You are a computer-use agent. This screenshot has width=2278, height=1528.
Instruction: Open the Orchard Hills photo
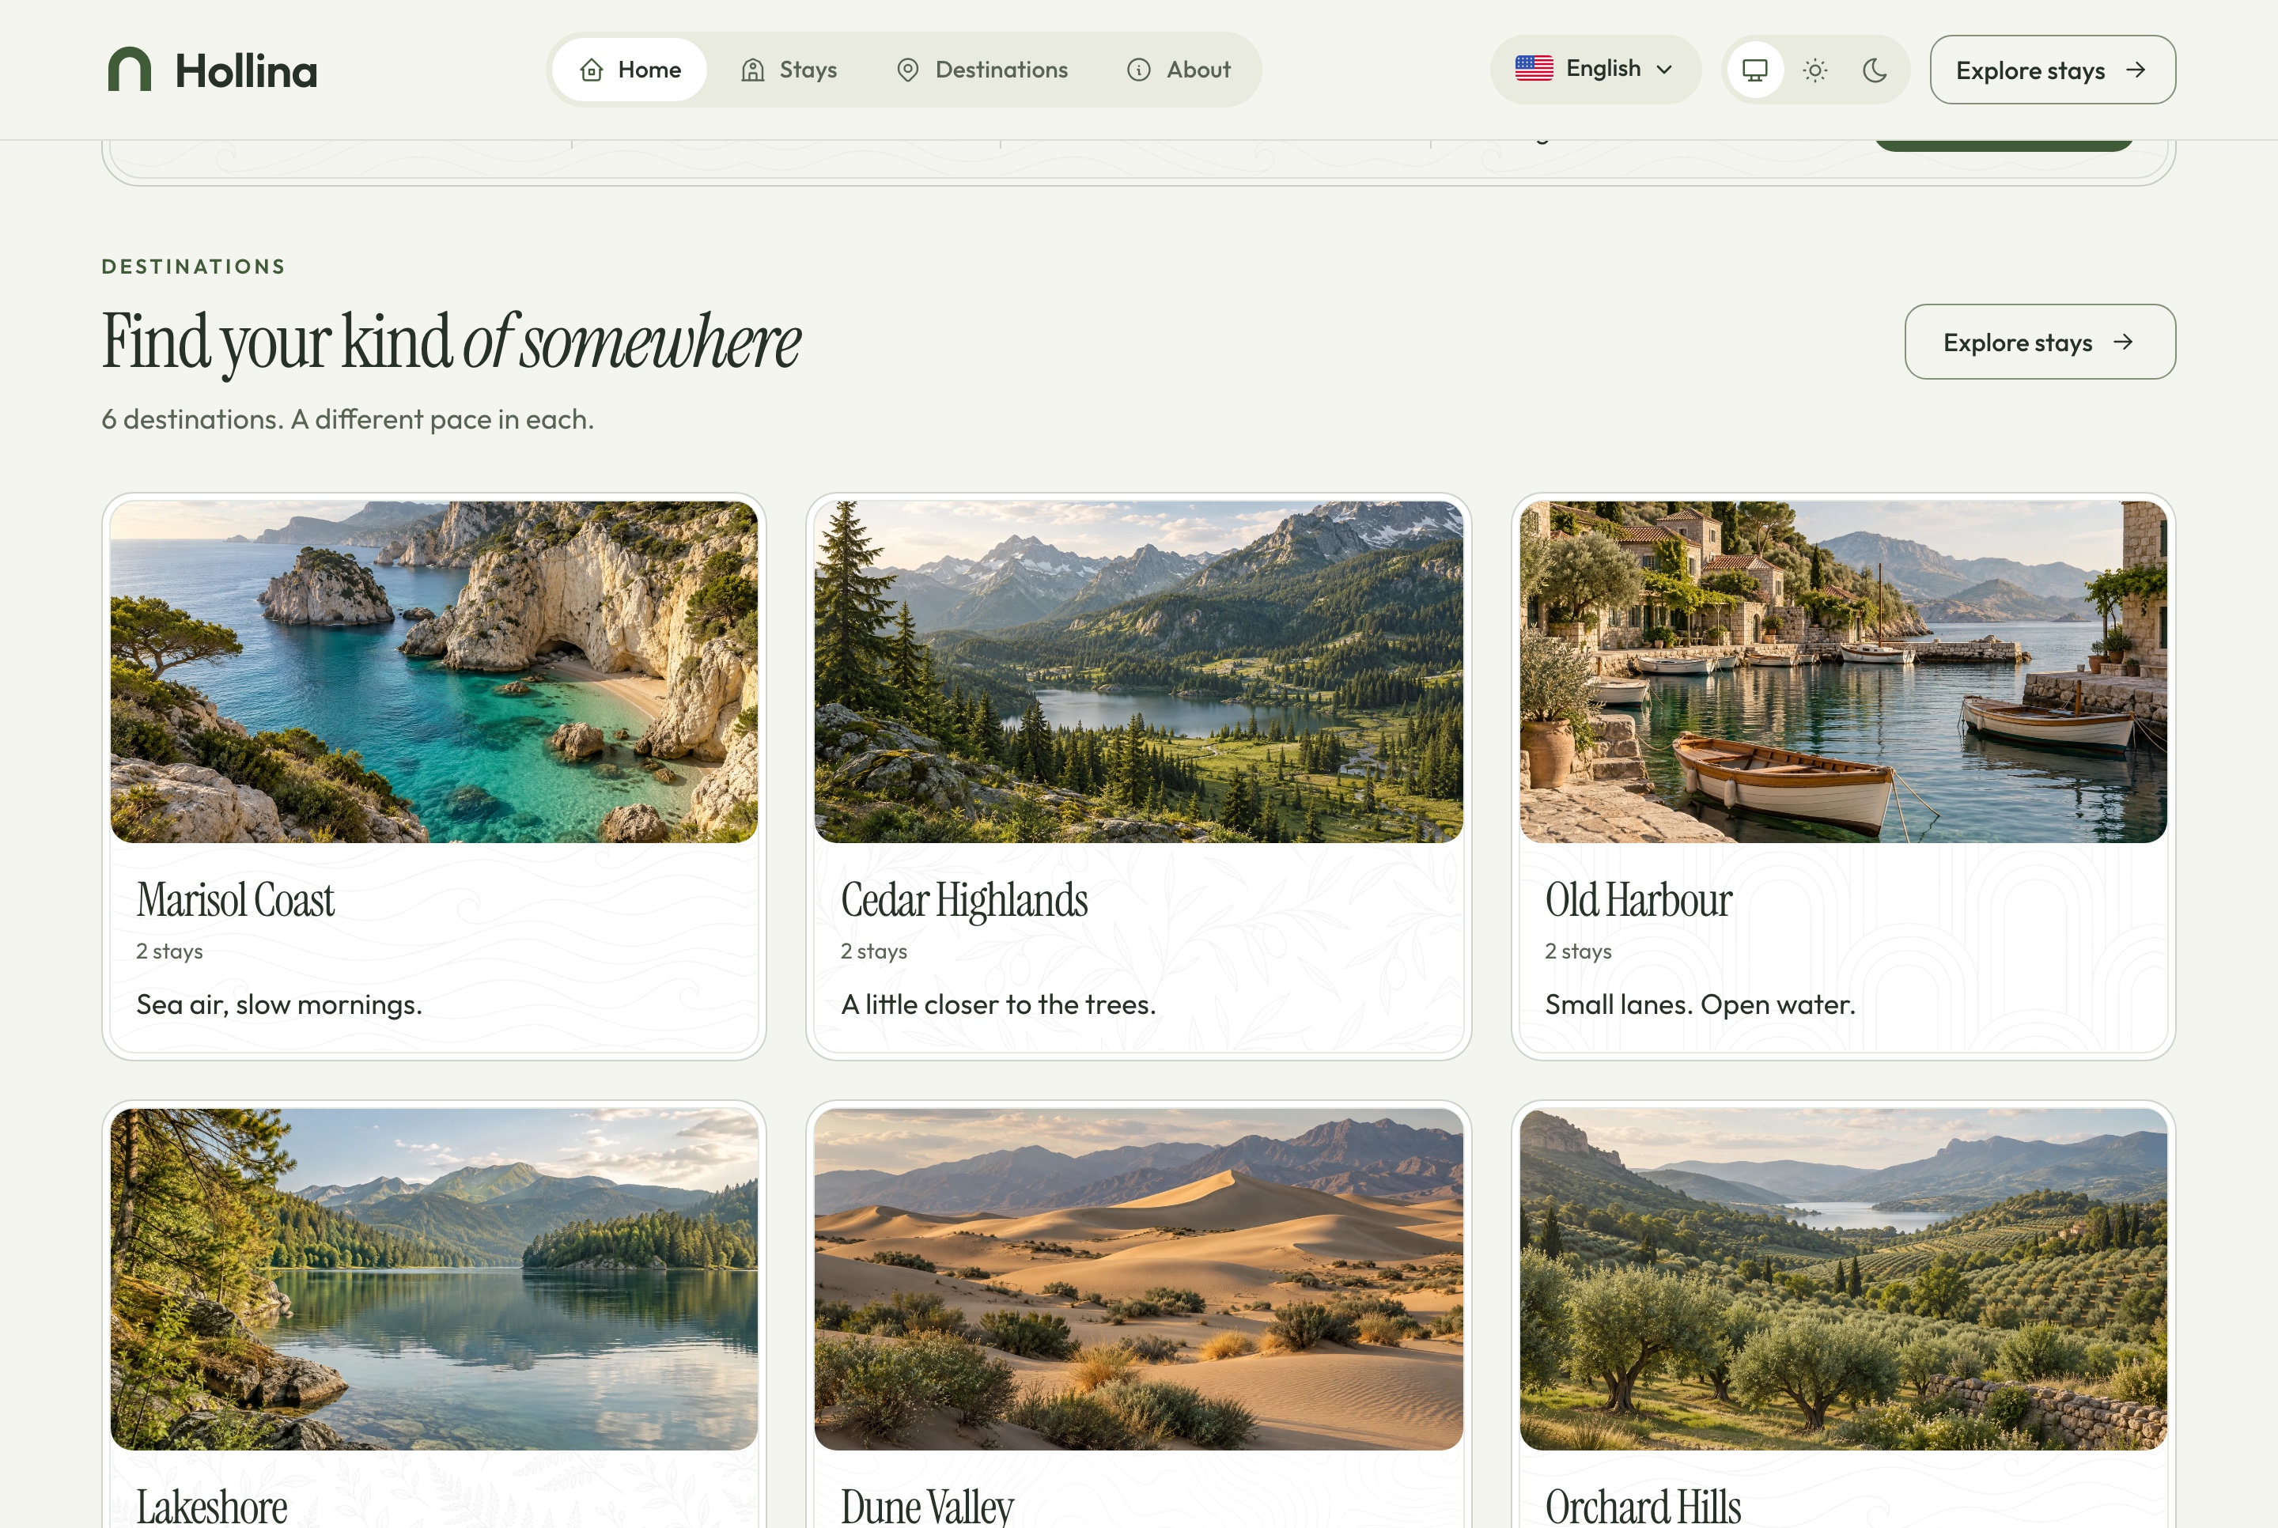pos(1842,1279)
